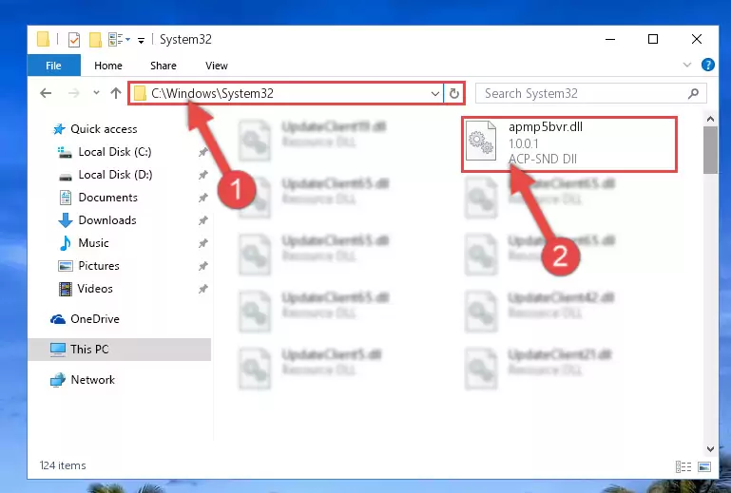This screenshot has height=493, width=731.
Task: Click the apmp5bvr.dll gear file icon
Action: coord(481,141)
